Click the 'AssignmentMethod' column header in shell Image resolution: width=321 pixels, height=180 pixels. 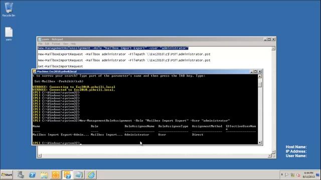click(207, 126)
